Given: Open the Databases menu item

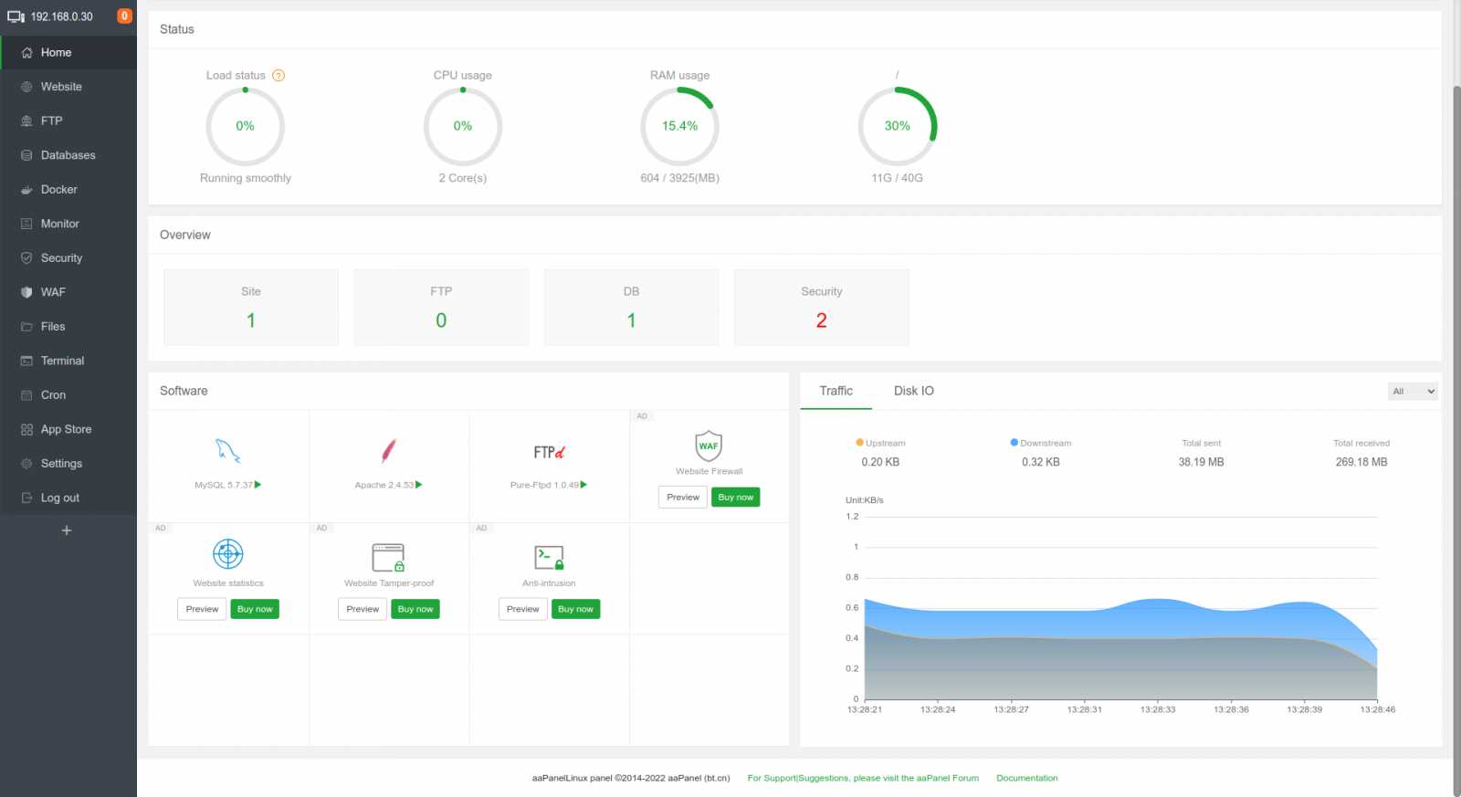Looking at the screenshot, I should [68, 155].
